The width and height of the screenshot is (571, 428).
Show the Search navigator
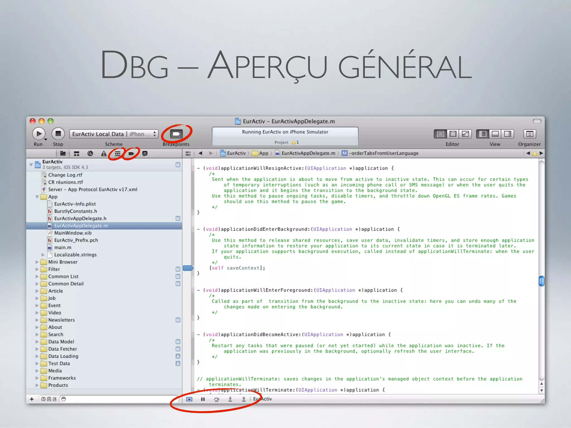click(90, 153)
